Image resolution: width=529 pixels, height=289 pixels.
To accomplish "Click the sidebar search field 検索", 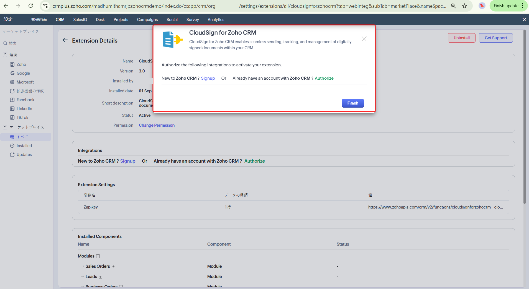I will (13, 43).
